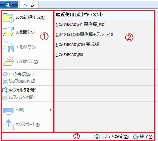The width and height of the screenshot is (158, 141).
Task: Open recent document C:\EYECAD\j50
Action: (69, 55)
